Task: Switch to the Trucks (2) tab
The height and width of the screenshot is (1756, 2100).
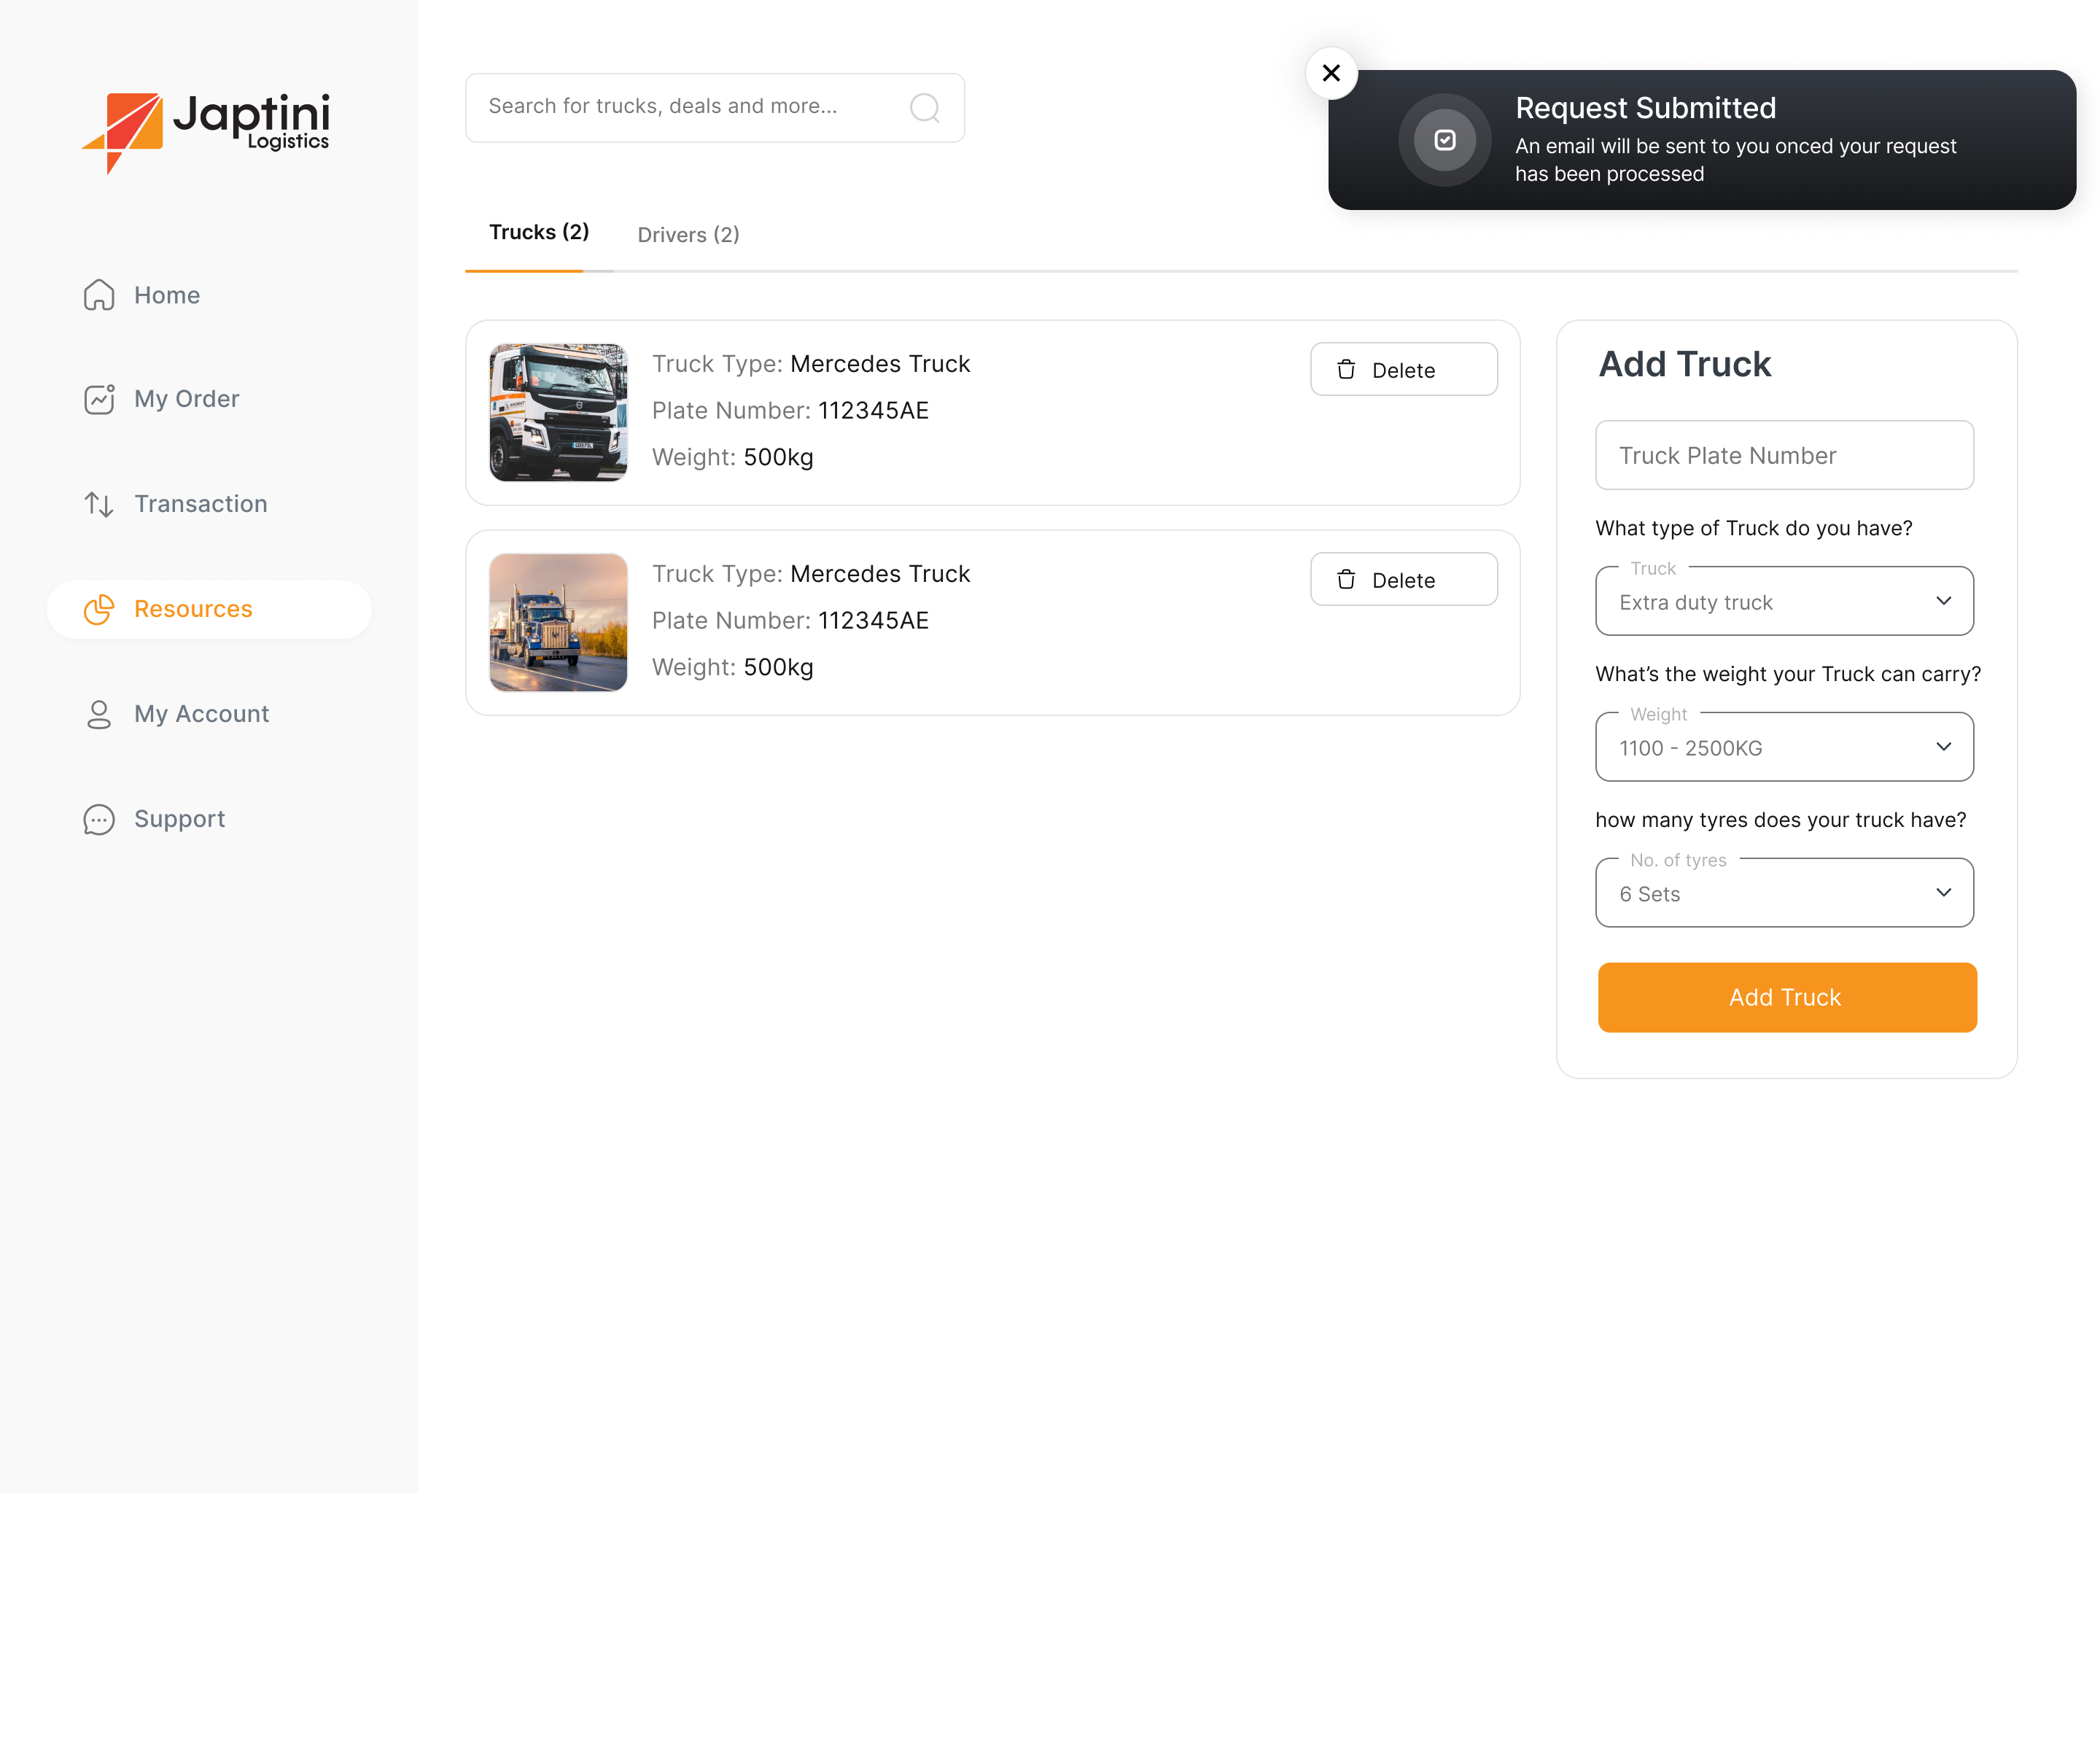Action: [539, 232]
